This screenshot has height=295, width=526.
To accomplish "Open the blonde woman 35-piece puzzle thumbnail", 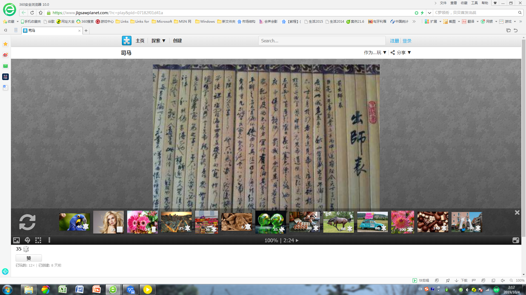I will click(108, 222).
